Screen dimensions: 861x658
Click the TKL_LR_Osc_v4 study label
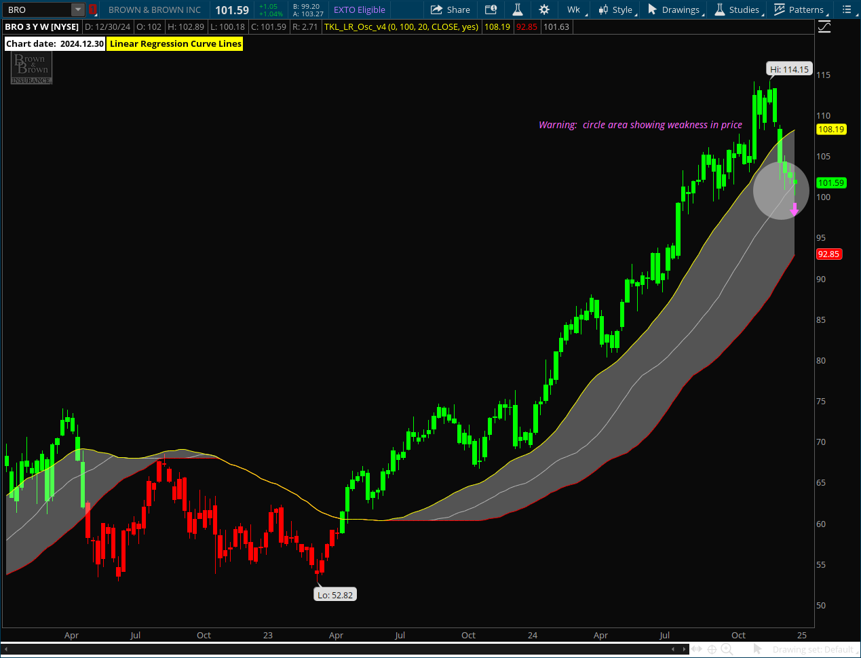[401, 26]
